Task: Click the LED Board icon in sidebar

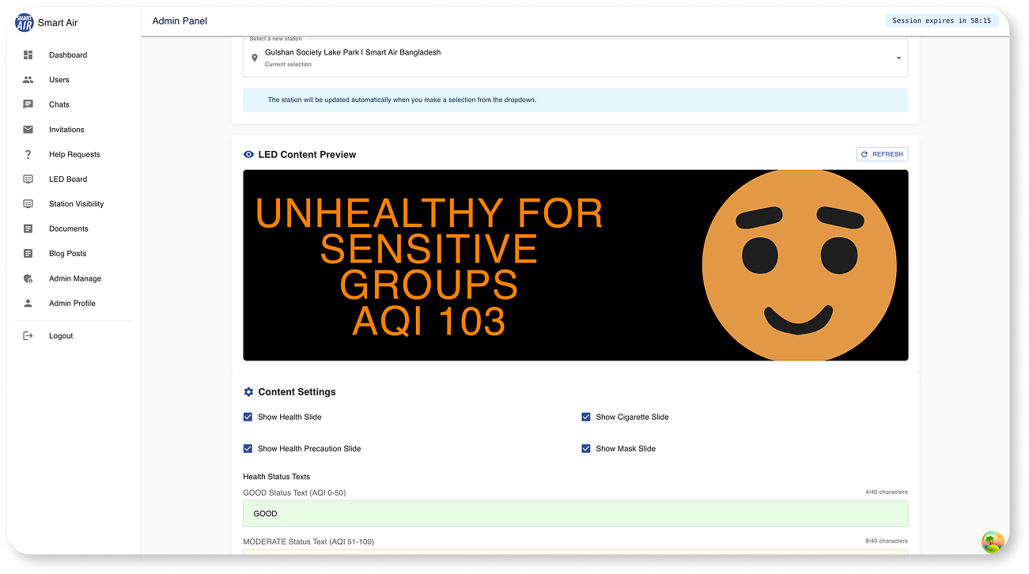Action: pos(28,179)
